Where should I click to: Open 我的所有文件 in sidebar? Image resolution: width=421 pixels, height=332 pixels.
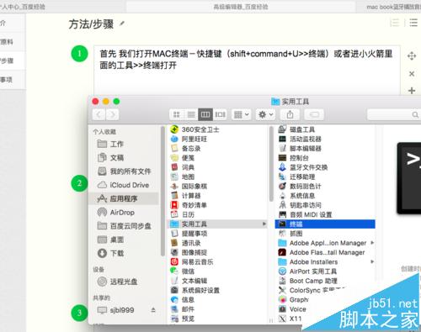(x=125, y=171)
